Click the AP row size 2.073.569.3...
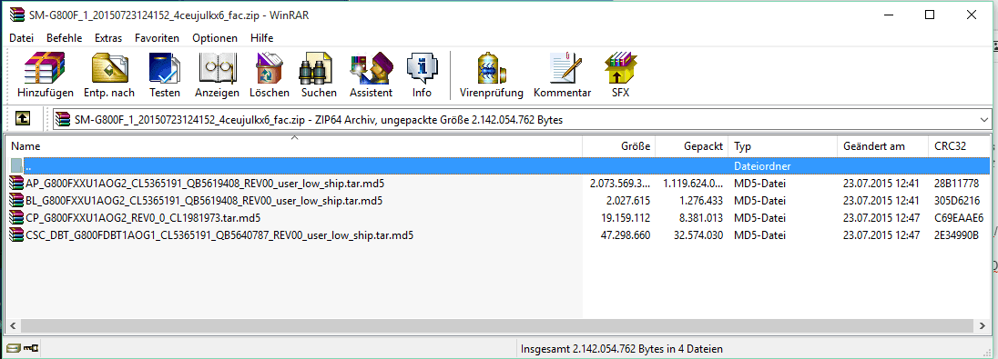 point(620,184)
